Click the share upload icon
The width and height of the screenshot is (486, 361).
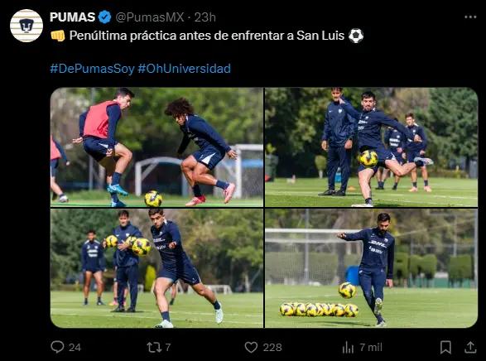pos(470,347)
